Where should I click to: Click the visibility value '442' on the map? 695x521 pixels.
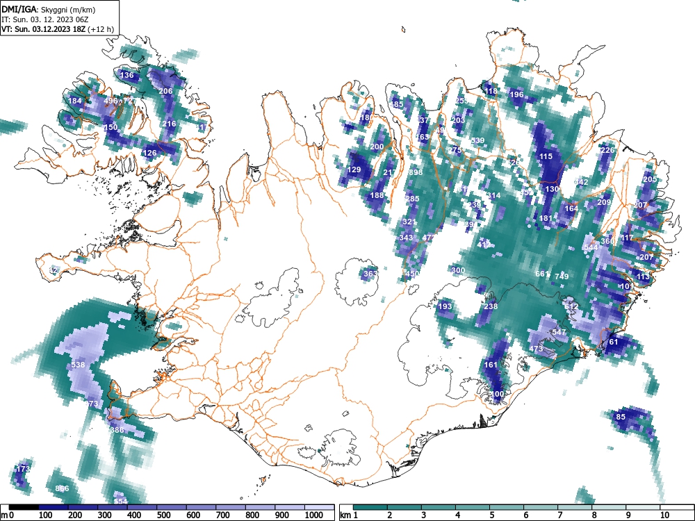pyautogui.click(x=581, y=182)
